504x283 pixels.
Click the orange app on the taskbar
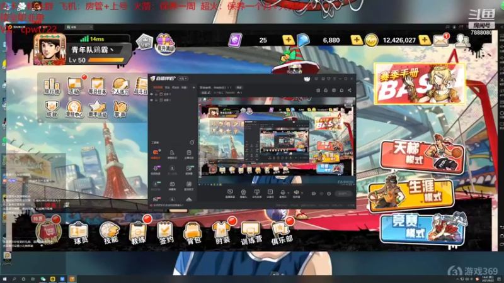(72, 279)
